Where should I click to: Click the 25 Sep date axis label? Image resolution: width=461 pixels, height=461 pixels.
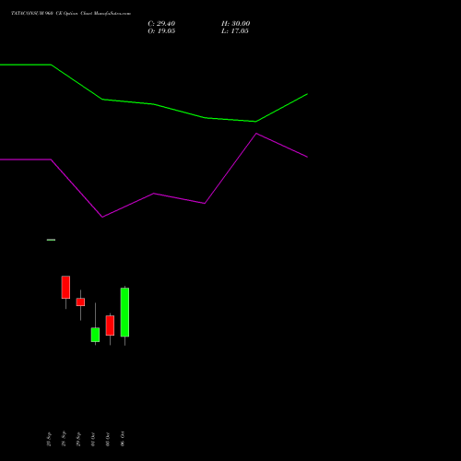(49, 439)
